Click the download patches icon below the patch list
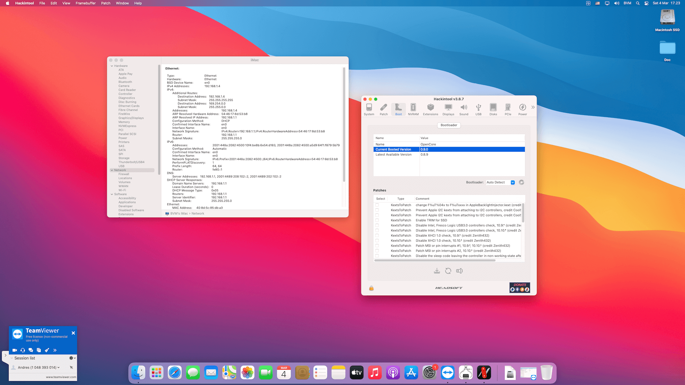This screenshot has width=685, height=385. tap(437, 271)
